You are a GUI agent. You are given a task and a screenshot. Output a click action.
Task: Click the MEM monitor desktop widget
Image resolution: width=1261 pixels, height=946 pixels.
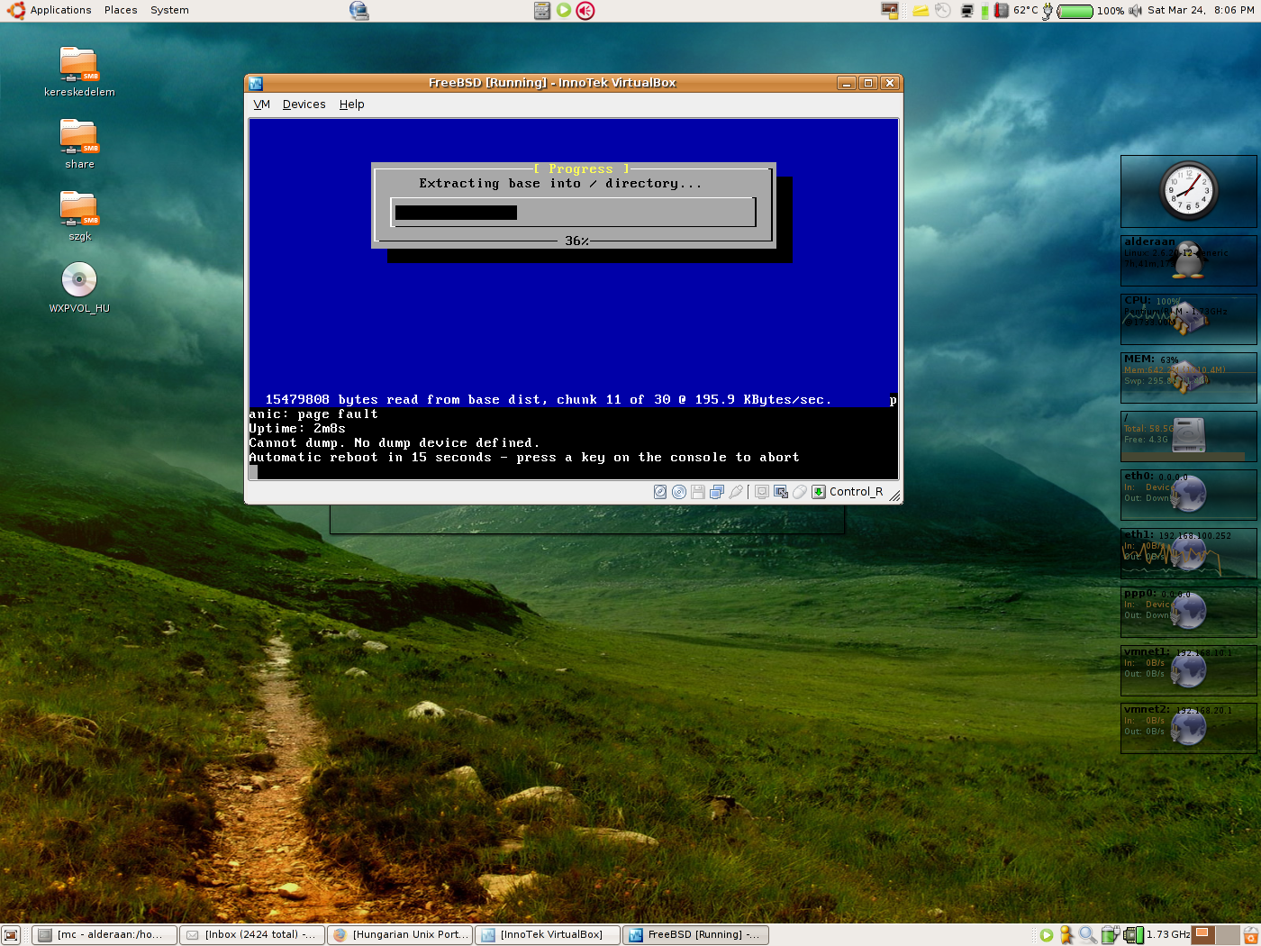click(1189, 377)
